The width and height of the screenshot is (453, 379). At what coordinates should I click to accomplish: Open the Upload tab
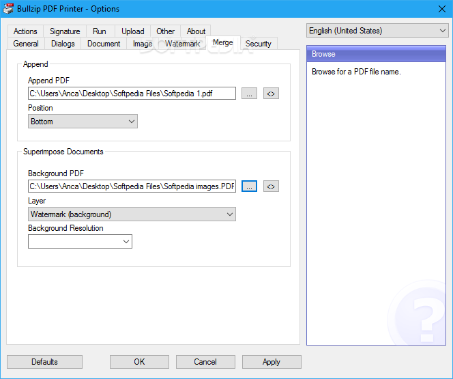click(132, 31)
